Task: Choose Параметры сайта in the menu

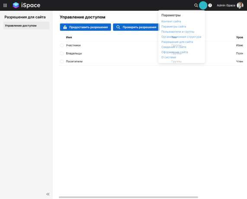Action: tap(173, 26)
